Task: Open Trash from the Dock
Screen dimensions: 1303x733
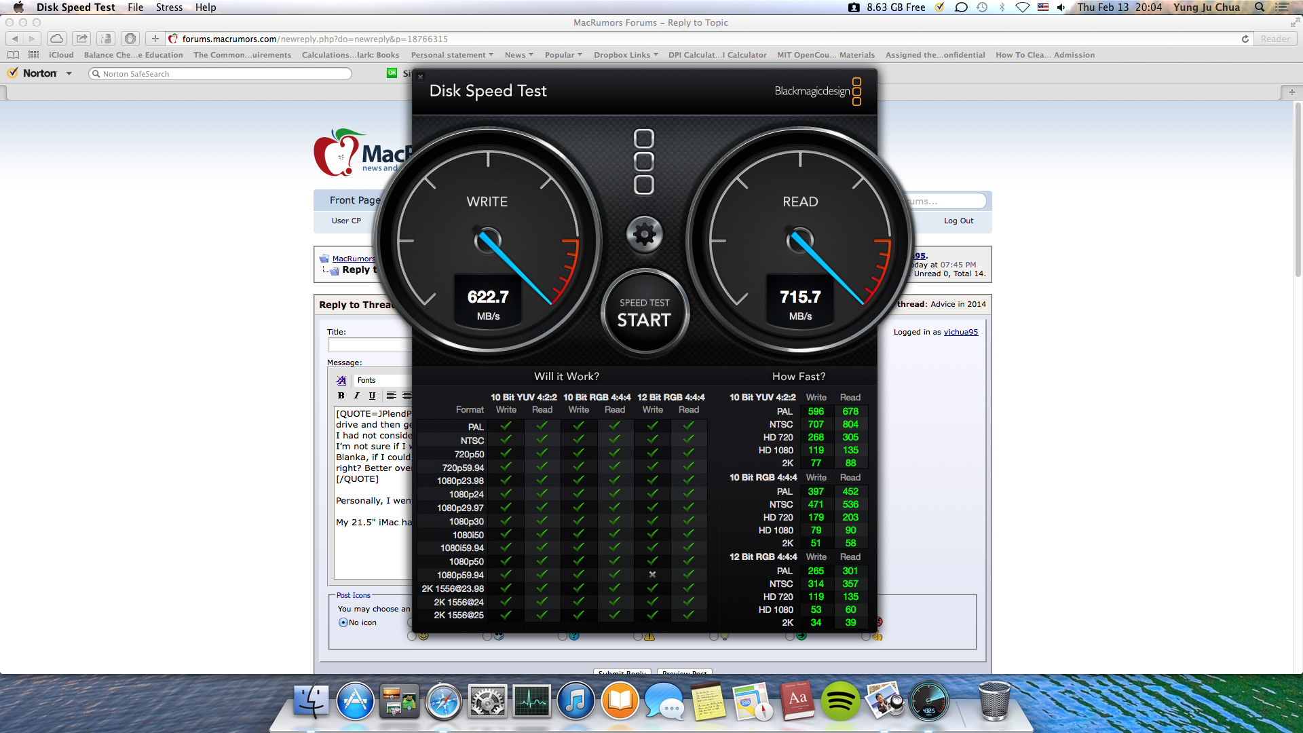Action: [994, 701]
